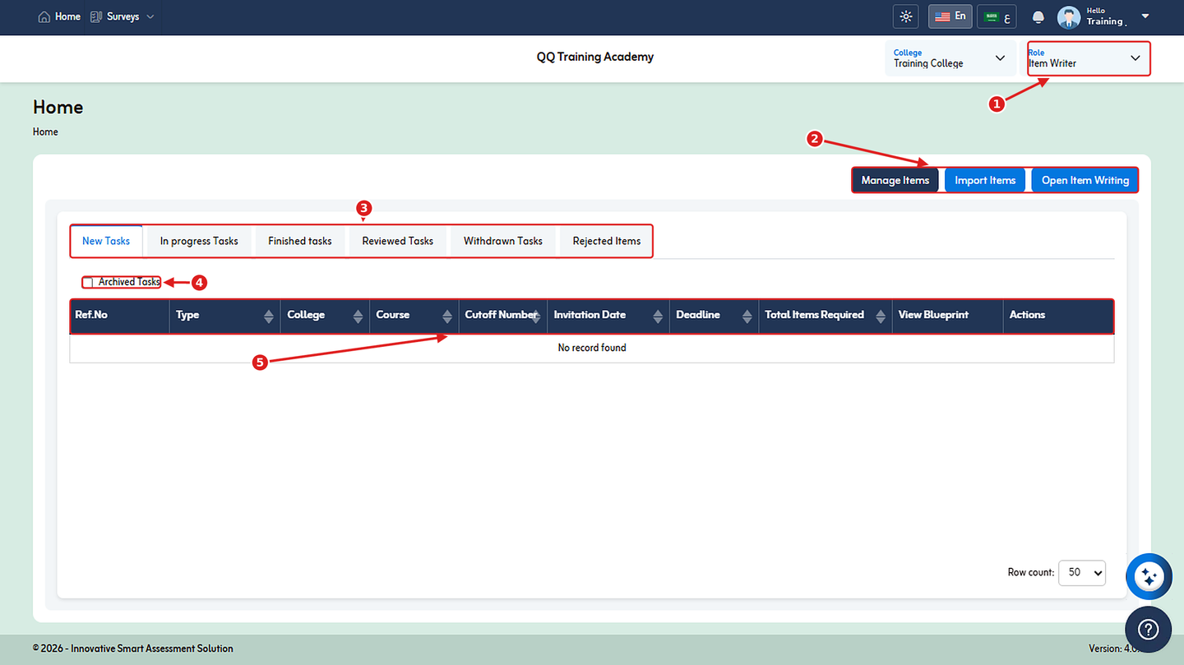Enable the Archived Tasks checkbox
This screenshot has width=1184, height=665.
(x=88, y=283)
